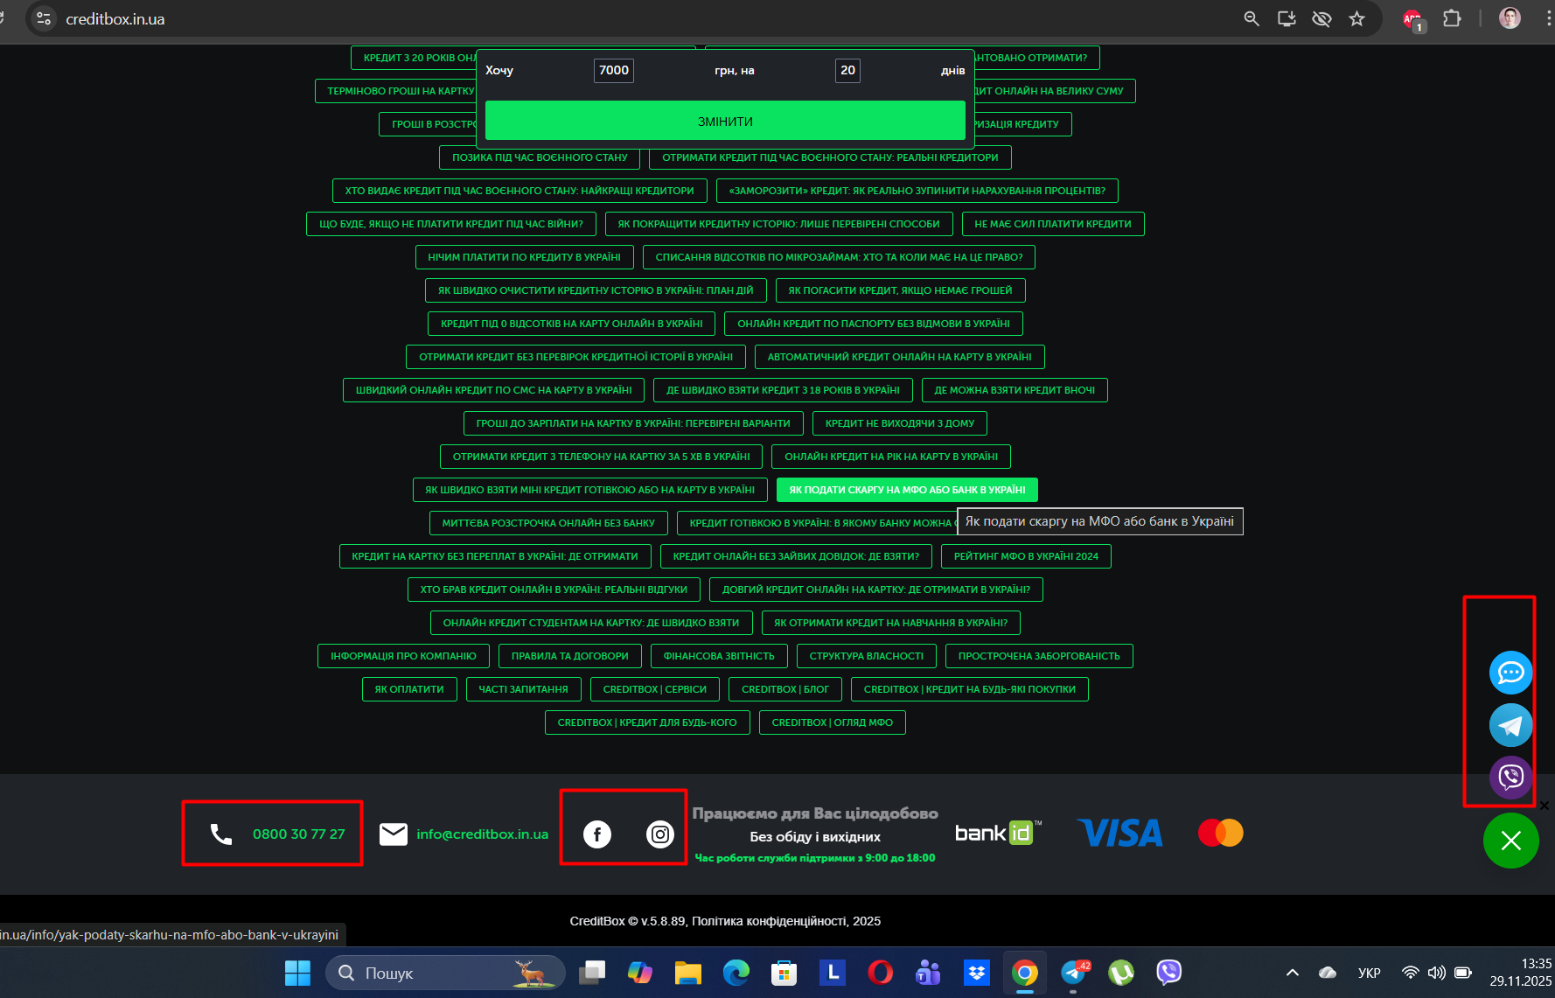Click the info@creditbox.in.ua email link

pyautogui.click(x=482, y=834)
